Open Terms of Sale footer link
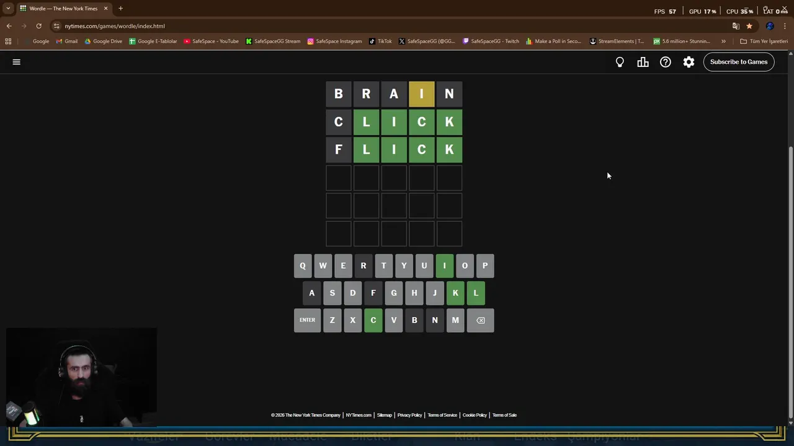This screenshot has height=446, width=794. coord(504,415)
